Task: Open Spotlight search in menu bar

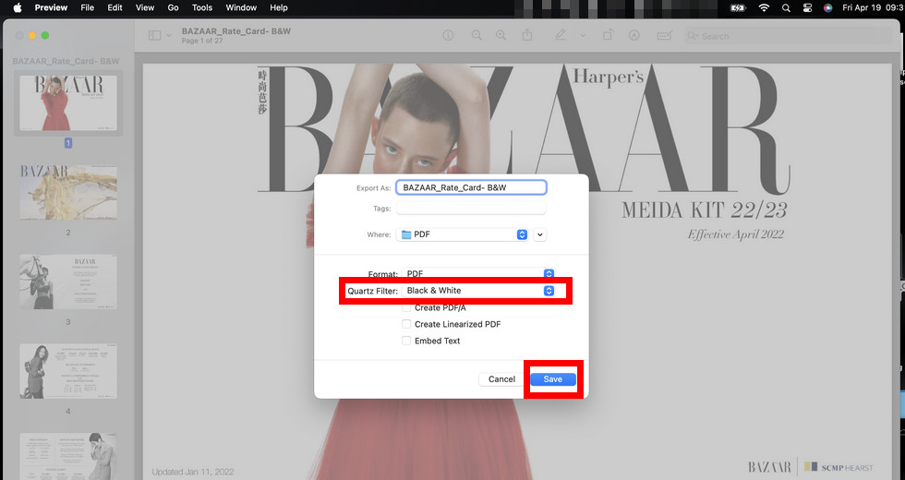Action: pos(786,7)
